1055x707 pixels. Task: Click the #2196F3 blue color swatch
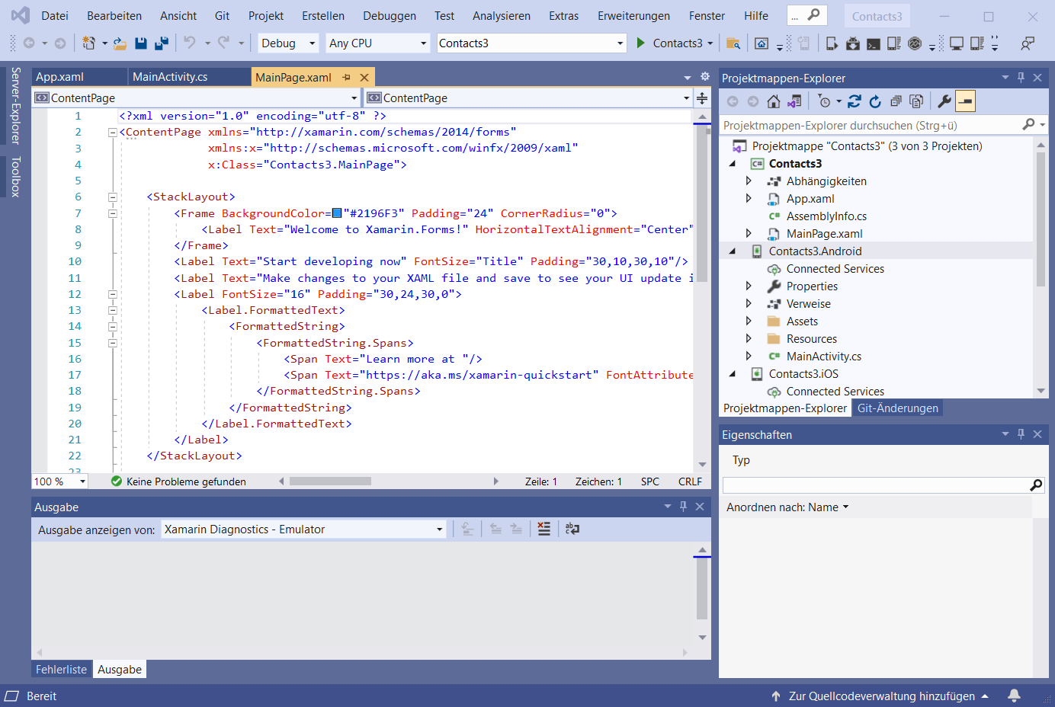click(x=337, y=213)
